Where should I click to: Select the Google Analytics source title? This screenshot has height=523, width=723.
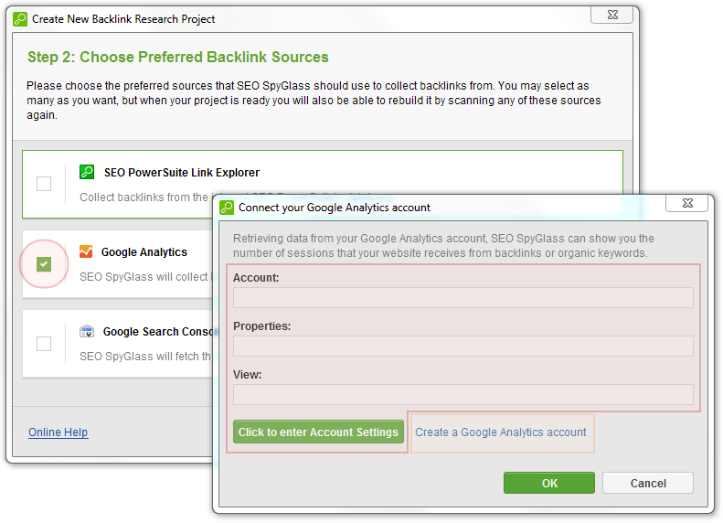(144, 252)
